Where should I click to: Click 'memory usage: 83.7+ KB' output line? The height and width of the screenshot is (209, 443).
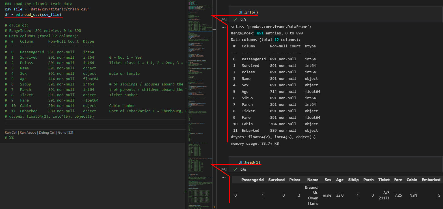[x=255, y=144]
